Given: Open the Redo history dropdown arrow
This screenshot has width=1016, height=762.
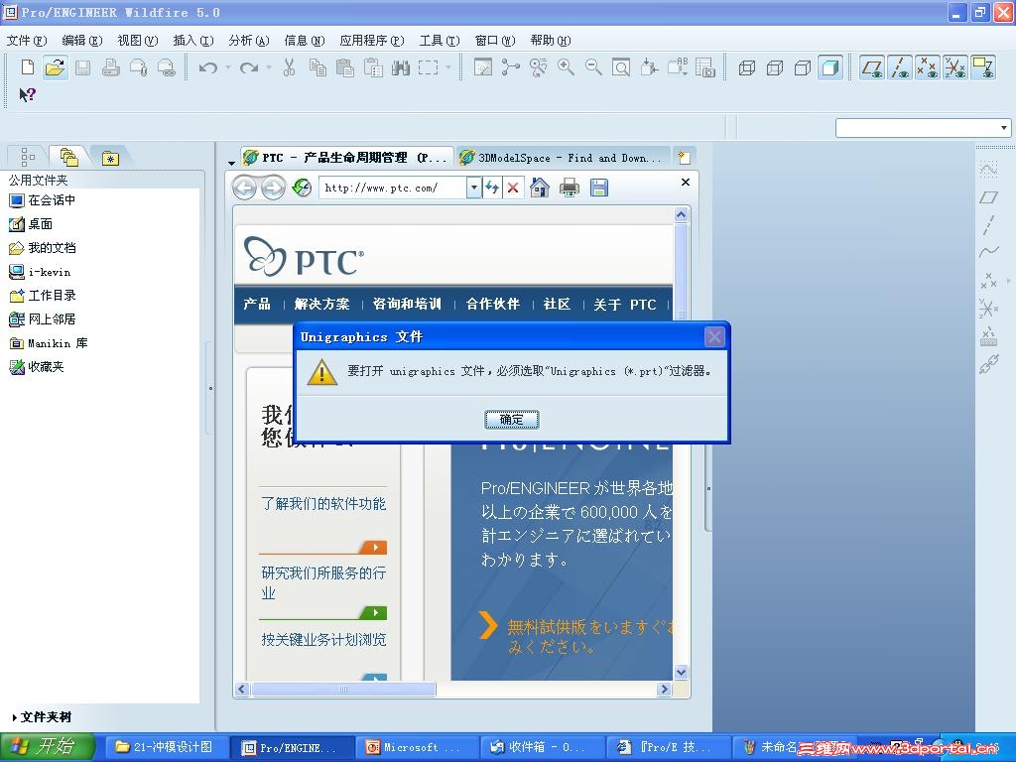Looking at the screenshot, I should click(x=268, y=67).
